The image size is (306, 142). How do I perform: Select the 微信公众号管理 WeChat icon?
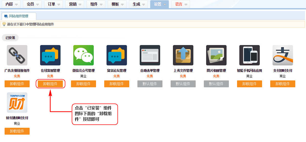(84, 55)
